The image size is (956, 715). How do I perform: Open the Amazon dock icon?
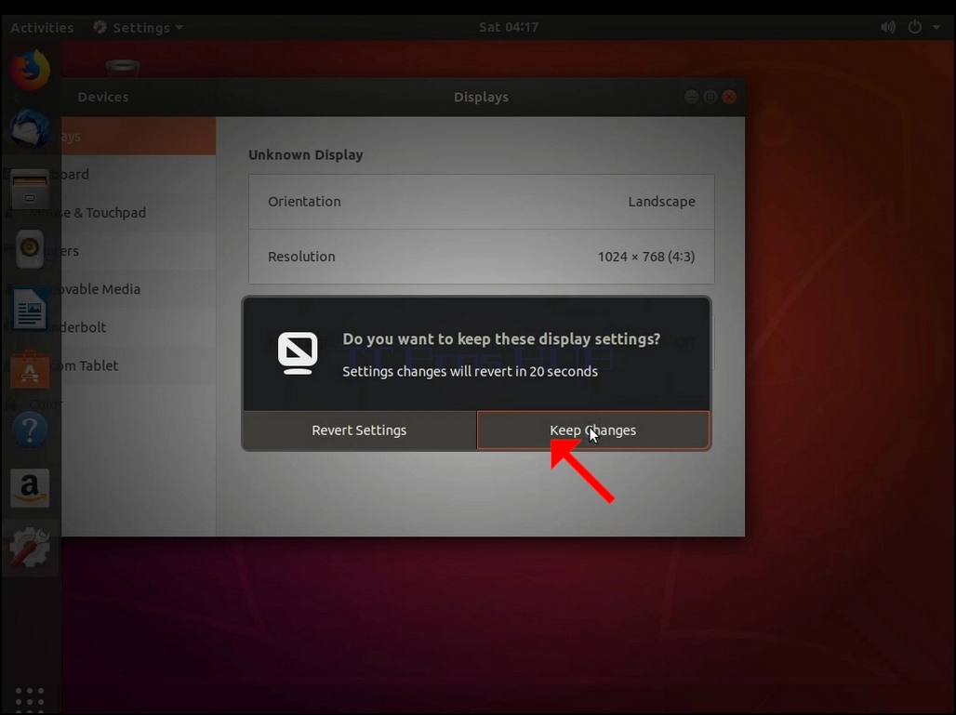pos(29,487)
